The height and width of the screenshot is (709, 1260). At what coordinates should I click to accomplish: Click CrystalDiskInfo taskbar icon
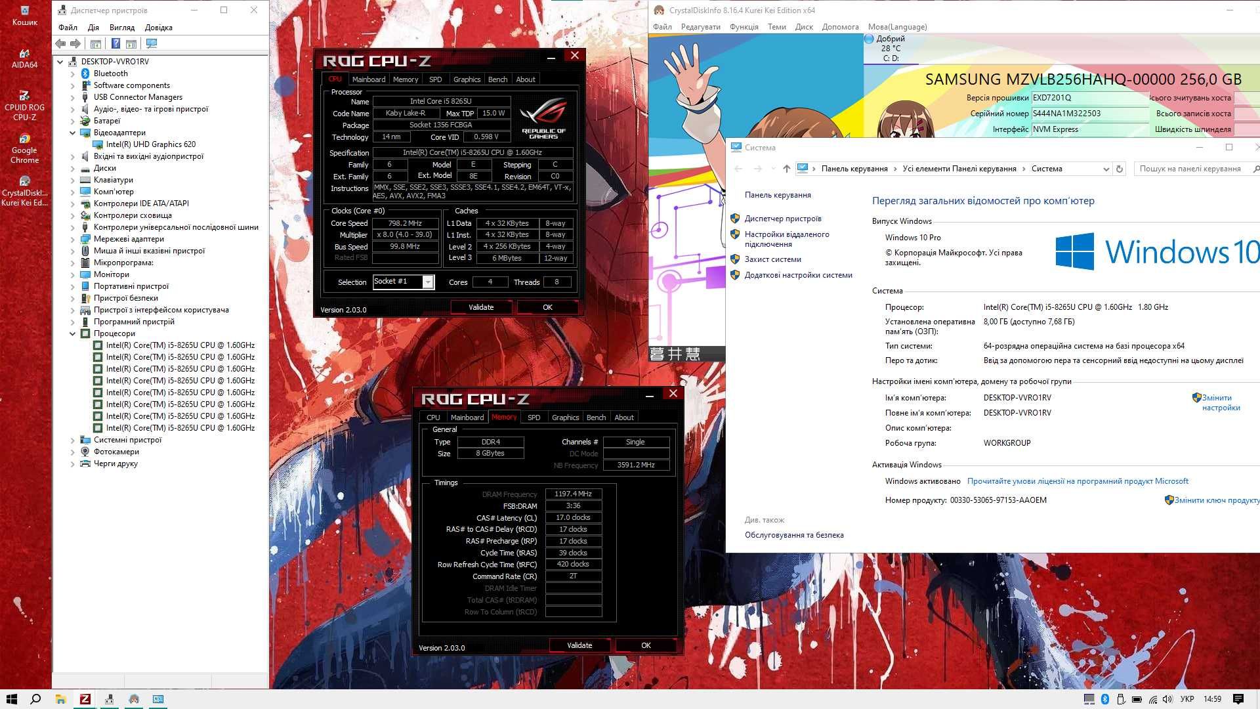(134, 699)
